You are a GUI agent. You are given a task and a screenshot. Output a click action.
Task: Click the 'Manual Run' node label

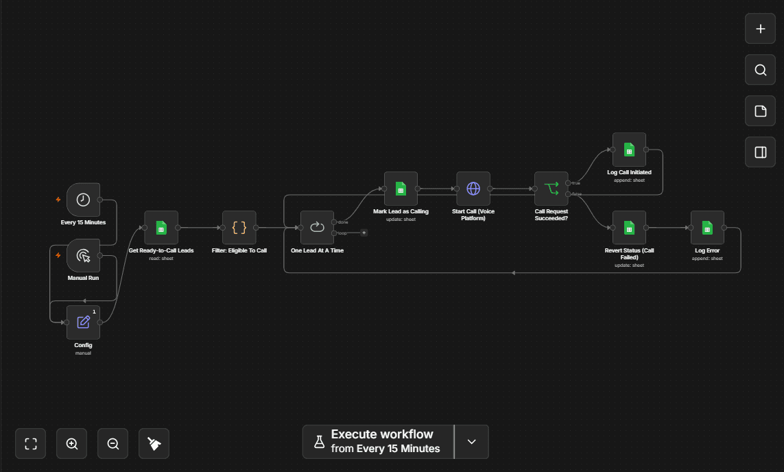pos(83,278)
